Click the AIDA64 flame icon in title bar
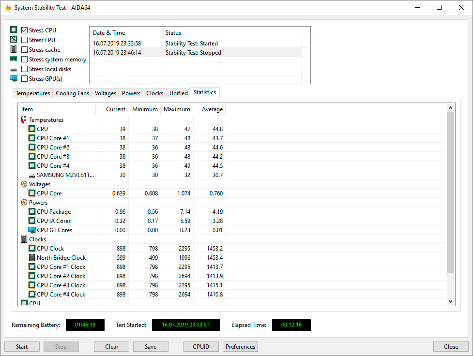The width and height of the screenshot is (473, 356). click(8, 8)
